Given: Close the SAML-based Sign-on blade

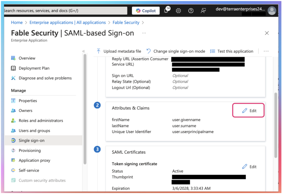Looking at the screenshot, I should click(x=267, y=33).
